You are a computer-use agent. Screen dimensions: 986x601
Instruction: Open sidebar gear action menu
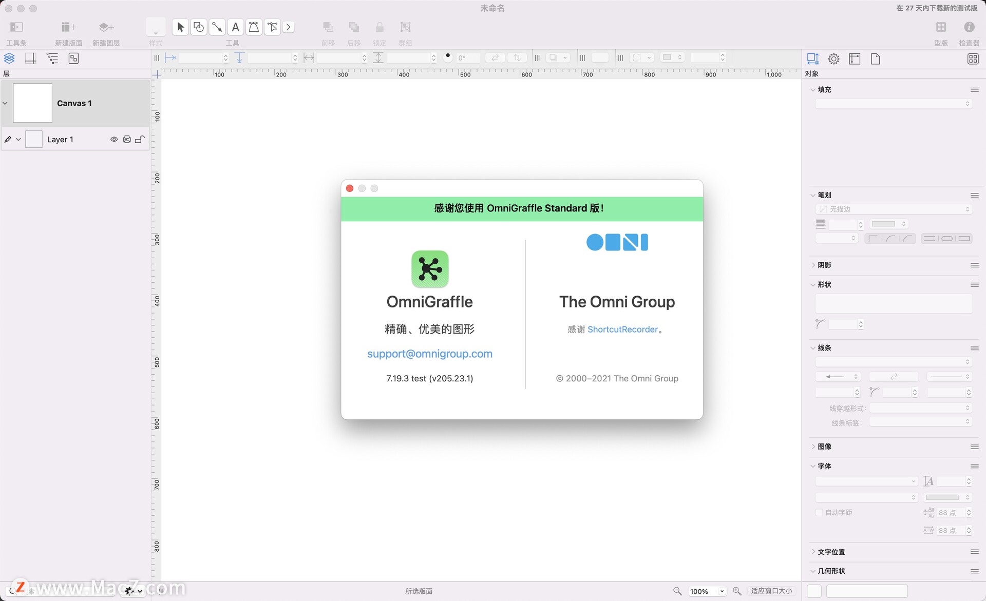(x=133, y=591)
